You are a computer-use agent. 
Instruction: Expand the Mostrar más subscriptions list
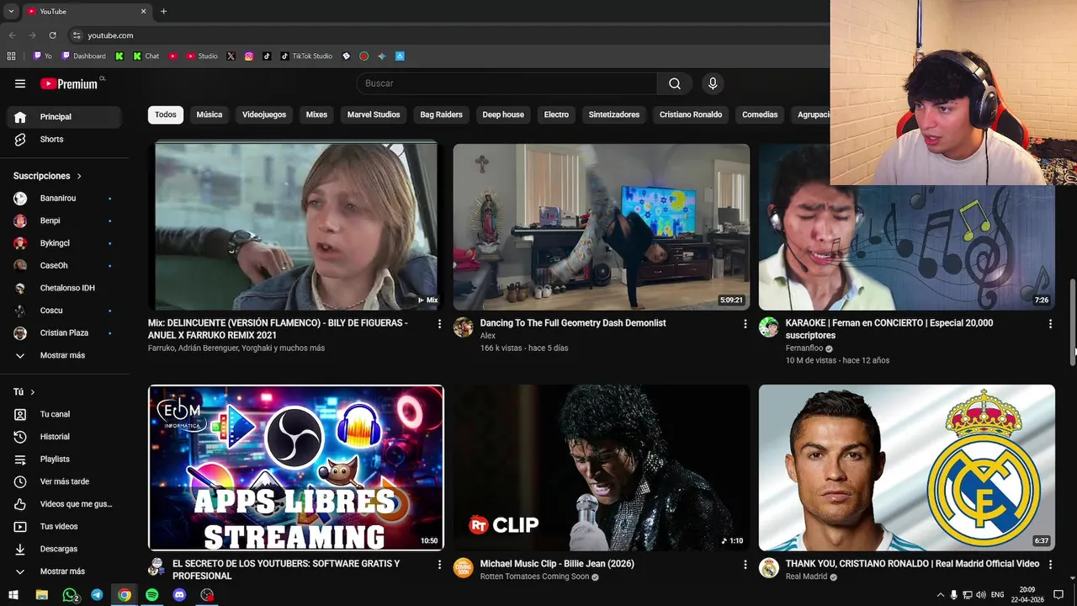click(64, 355)
